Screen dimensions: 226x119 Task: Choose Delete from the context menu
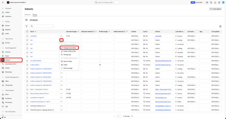[x=69, y=65]
